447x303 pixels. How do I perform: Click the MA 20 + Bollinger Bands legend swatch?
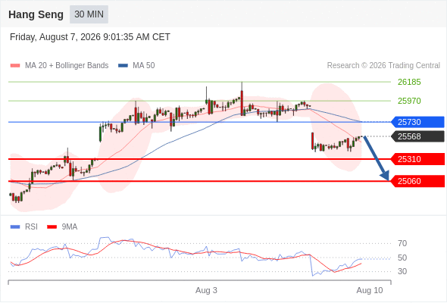(15, 66)
